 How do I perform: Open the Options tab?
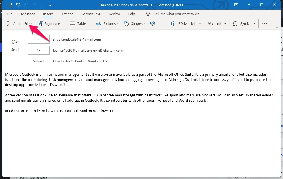[67, 14]
